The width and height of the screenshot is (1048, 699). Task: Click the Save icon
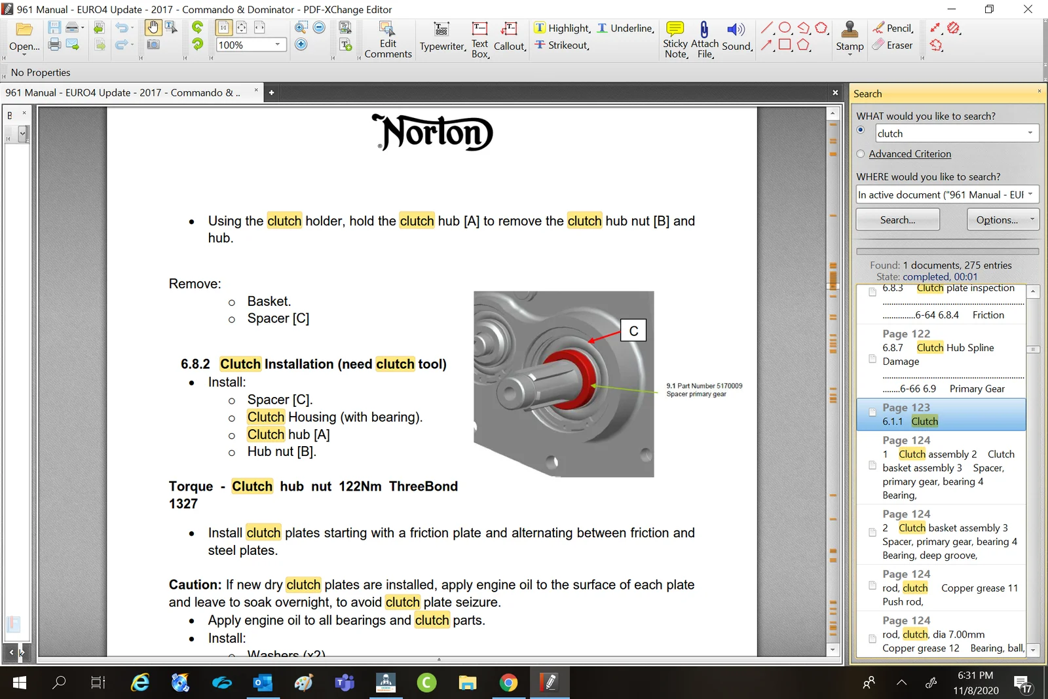pos(54,28)
